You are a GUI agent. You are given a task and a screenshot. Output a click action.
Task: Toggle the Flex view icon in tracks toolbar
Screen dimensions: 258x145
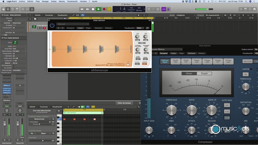tap(77, 15)
